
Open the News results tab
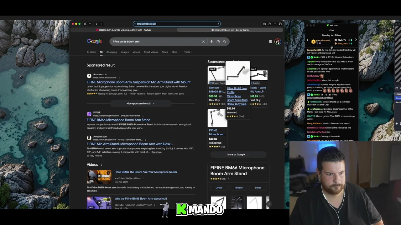(165, 52)
